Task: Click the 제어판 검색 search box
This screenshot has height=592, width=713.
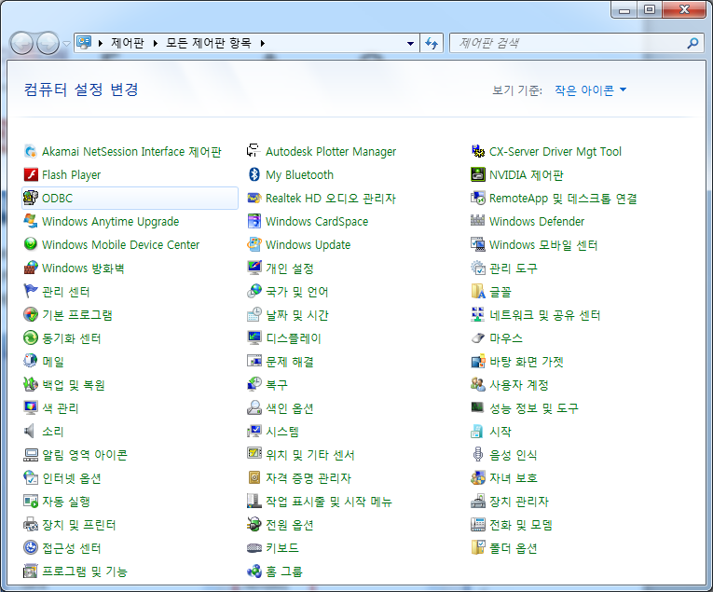Action: tap(576, 43)
